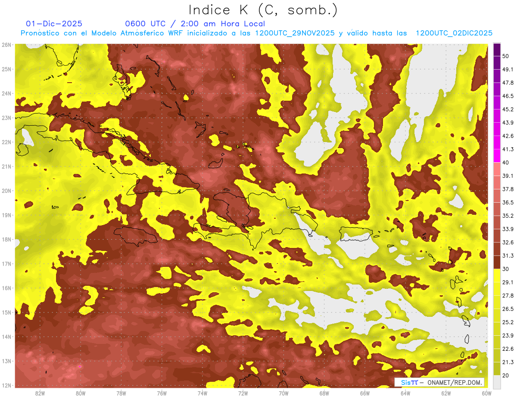Select the "78W" longitude axis label

tap(121, 393)
